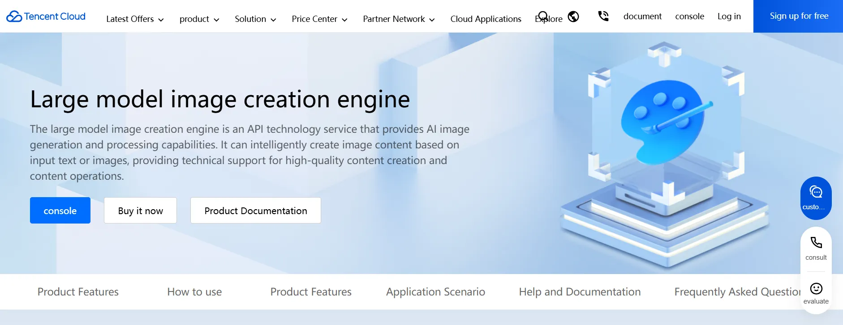Select the Application Scenario tab
Screen dimensions: 843x325
click(x=435, y=292)
